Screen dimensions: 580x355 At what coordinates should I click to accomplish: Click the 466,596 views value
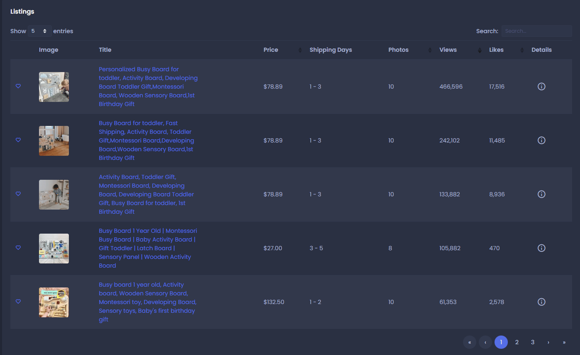(x=451, y=87)
